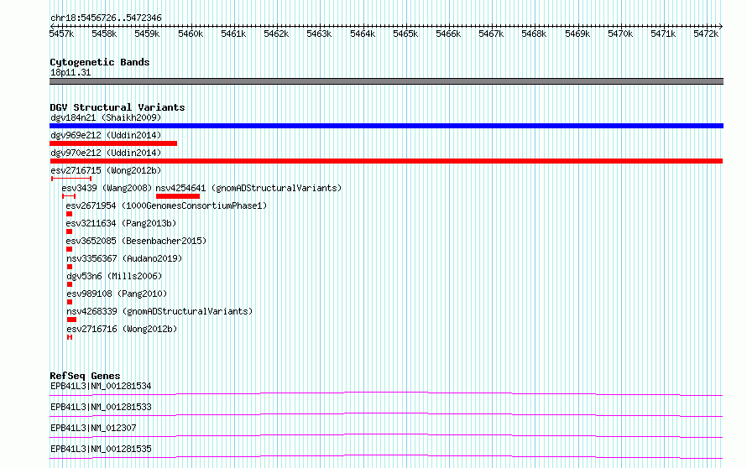
Task: Click the 5471k ruler position
Action: tap(663, 34)
